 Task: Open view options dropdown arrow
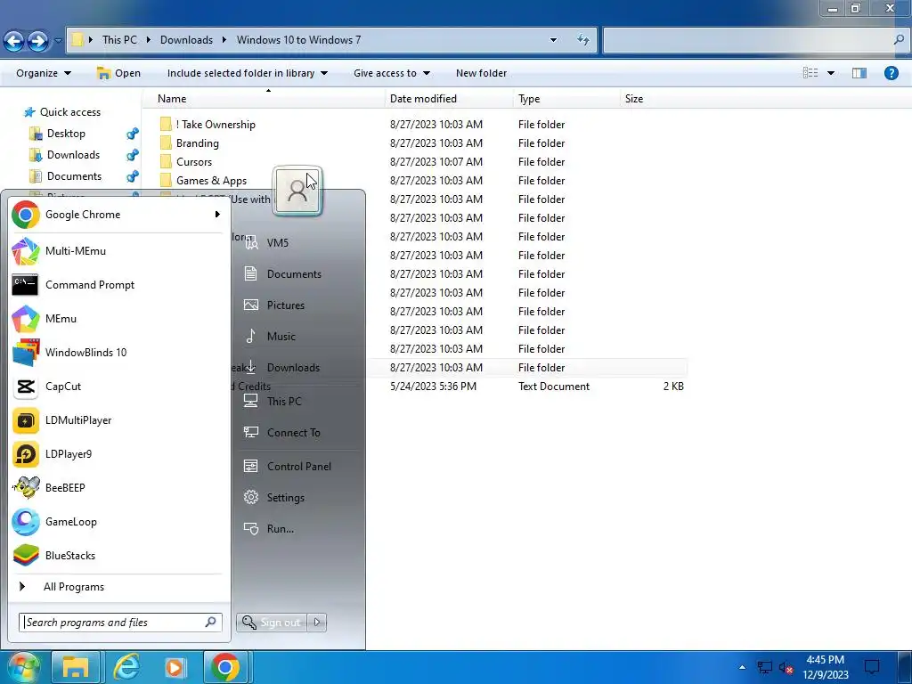click(831, 73)
